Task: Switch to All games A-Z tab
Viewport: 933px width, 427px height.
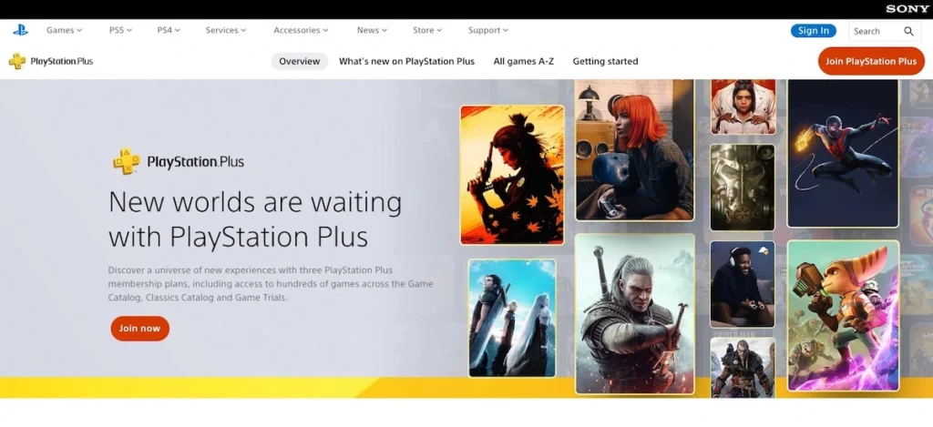Action: pos(523,61)
